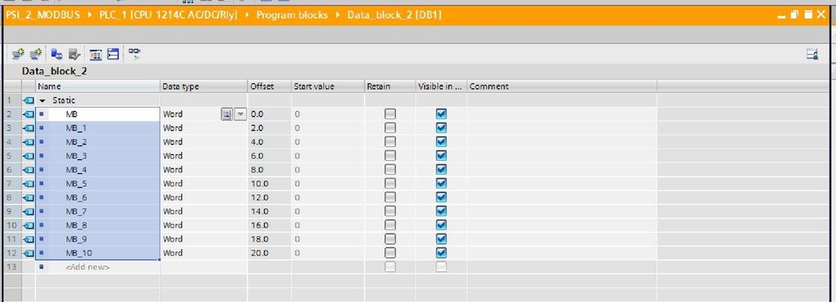The height and width of the screenshot is (302, 836).
Task: Click the Data_block_2 [DB1] breadcrumb
Action: pos(394,15)
